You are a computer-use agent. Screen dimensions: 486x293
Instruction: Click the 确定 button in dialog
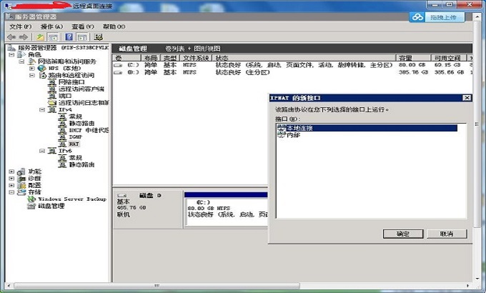[402, 234]
